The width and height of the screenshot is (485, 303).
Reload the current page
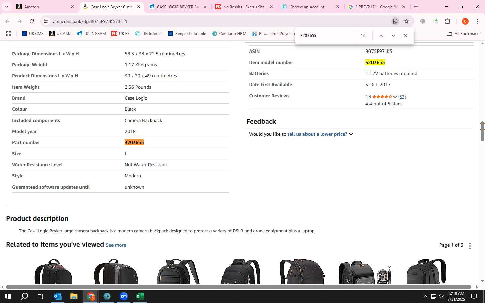pos(32,21)
